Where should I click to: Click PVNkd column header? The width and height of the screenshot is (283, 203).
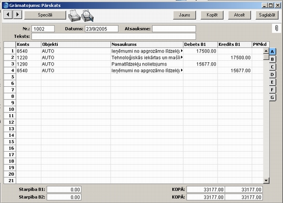[x=261, y=44]
